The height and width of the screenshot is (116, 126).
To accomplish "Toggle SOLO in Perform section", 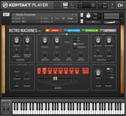I will click(x=17, y=69).
